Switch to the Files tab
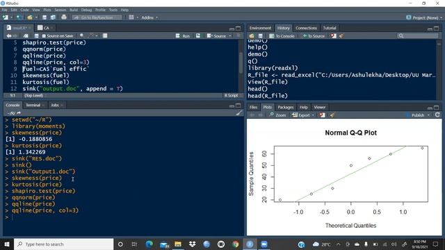This screenshot has height=250, width=445. (253, 107)
